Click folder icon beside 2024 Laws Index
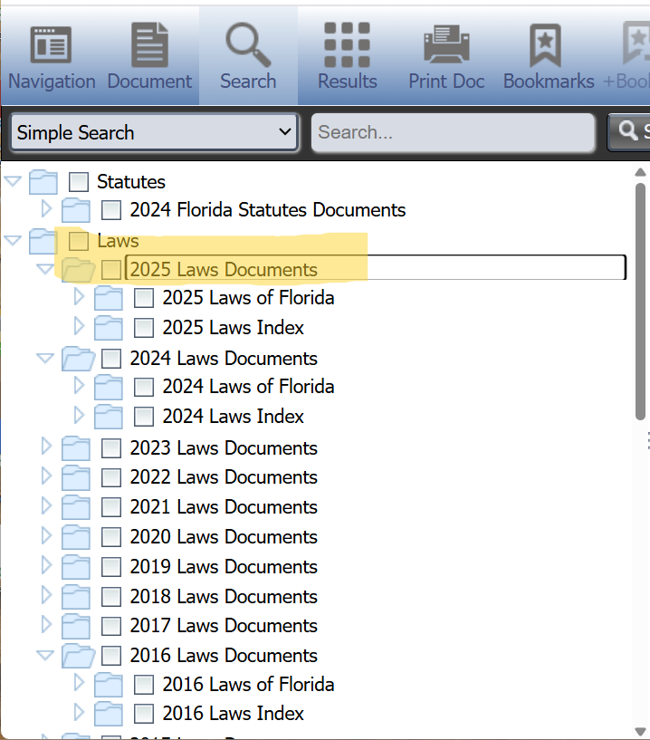 click(108, 417)
